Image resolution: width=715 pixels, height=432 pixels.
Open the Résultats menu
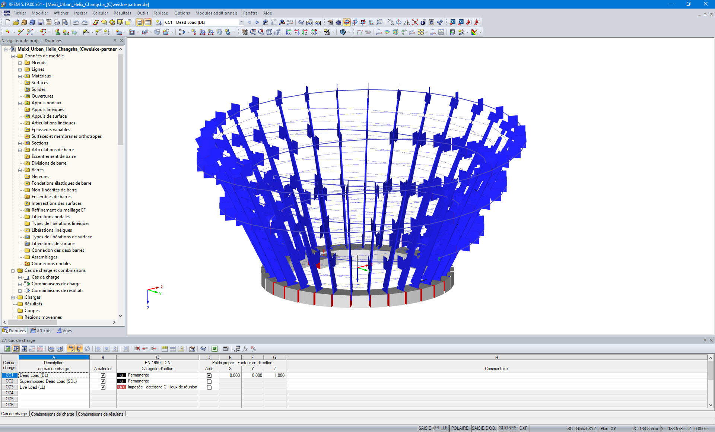coord(122,13)
